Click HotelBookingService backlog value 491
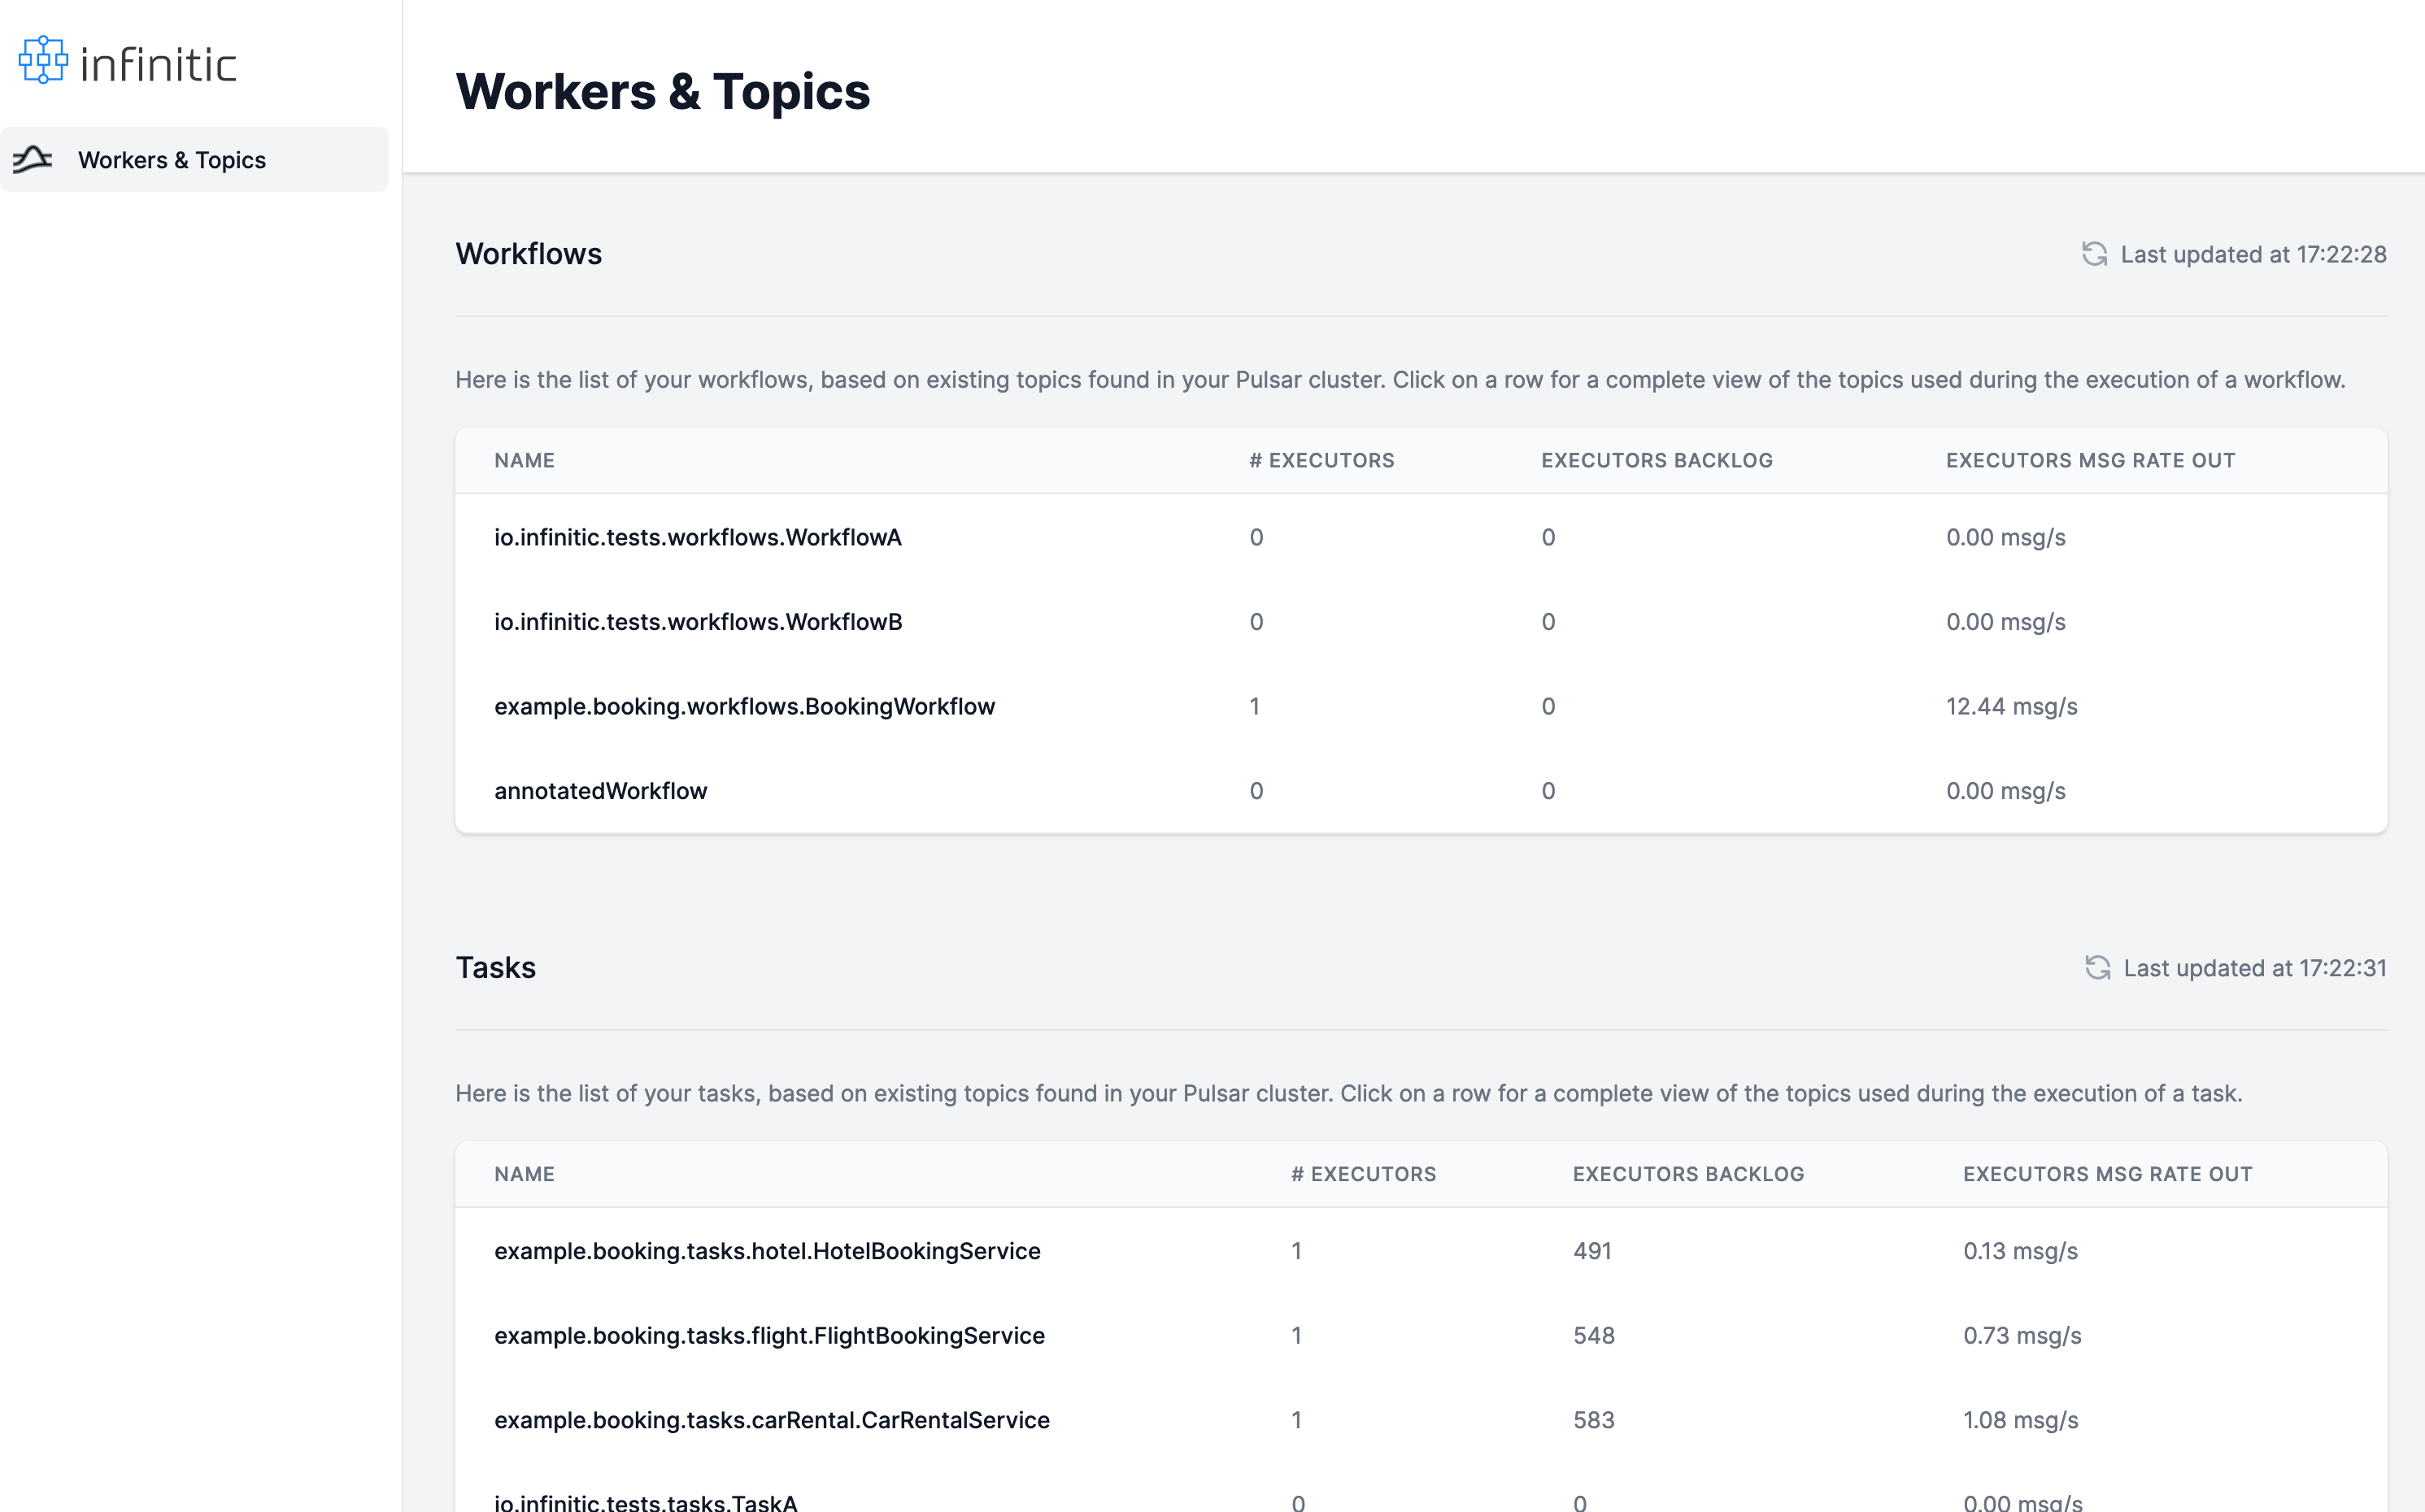 pos(1591,1251)
